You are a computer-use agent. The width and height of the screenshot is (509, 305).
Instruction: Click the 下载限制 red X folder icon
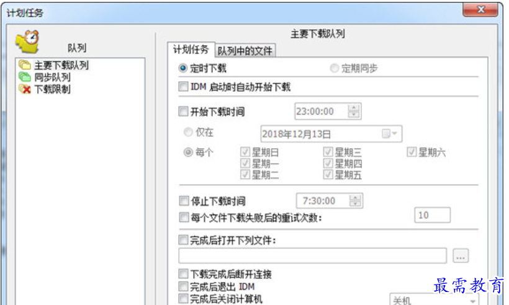[x=25, y=89]
